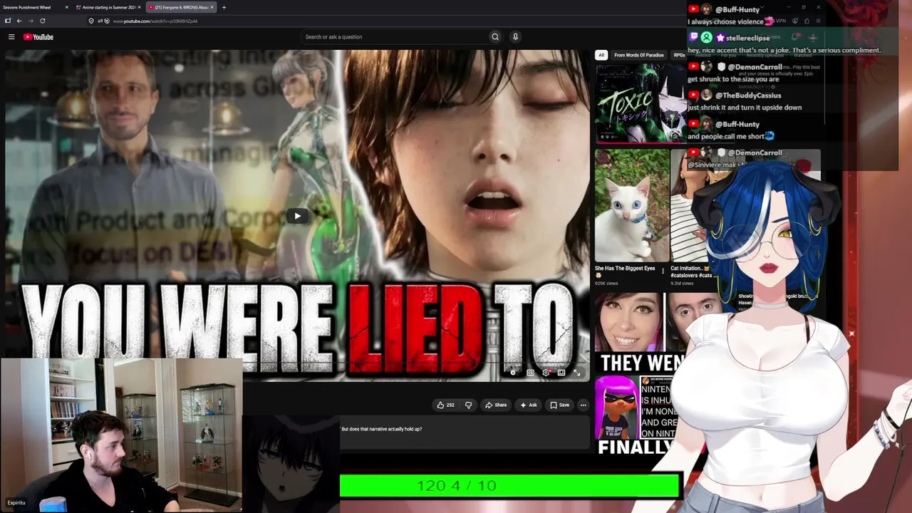Select the Everyone Is WRONG YouTube tab
The height and width of the screenshot is (513, 912).
[181, 7]
